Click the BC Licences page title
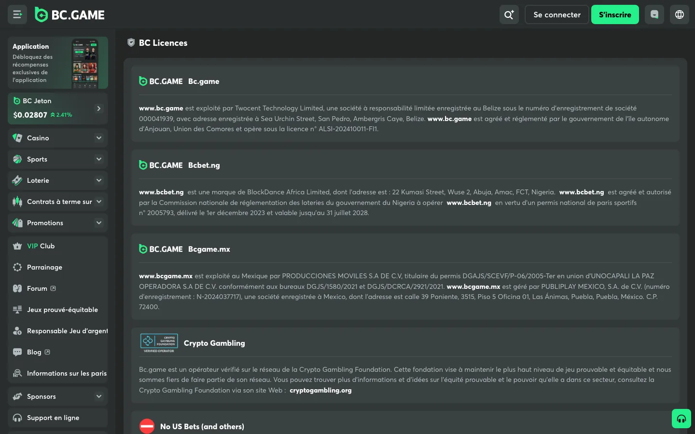Screen dimensions: 695x434 coord(163,42)
